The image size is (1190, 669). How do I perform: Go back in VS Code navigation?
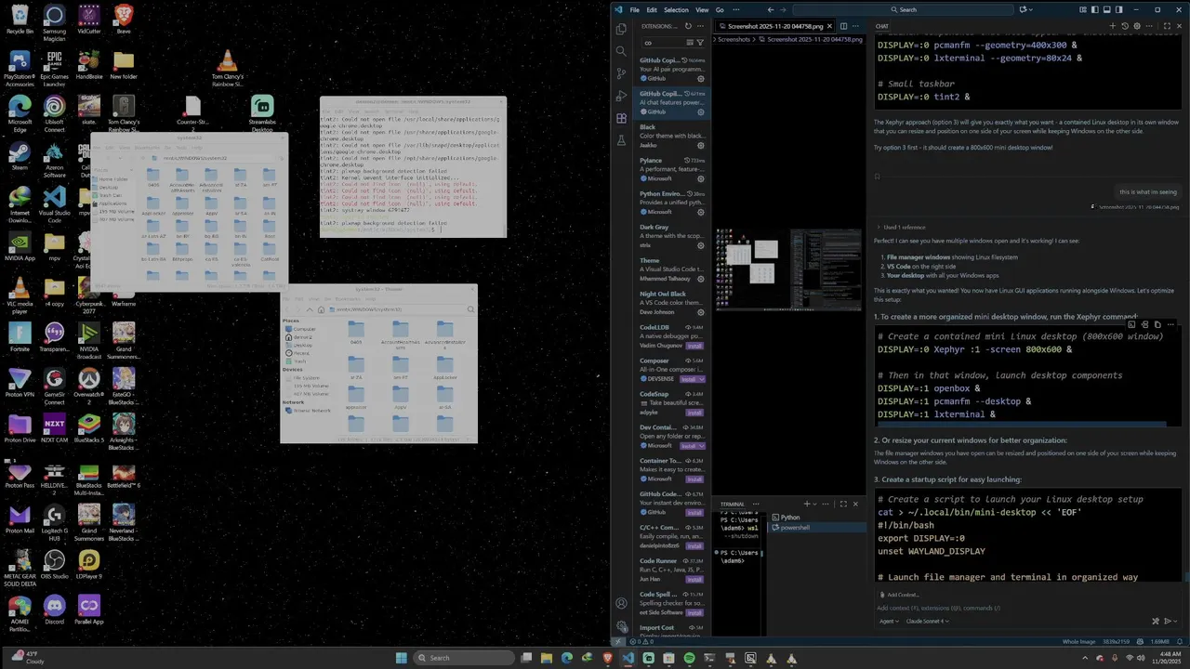[770, 9]
